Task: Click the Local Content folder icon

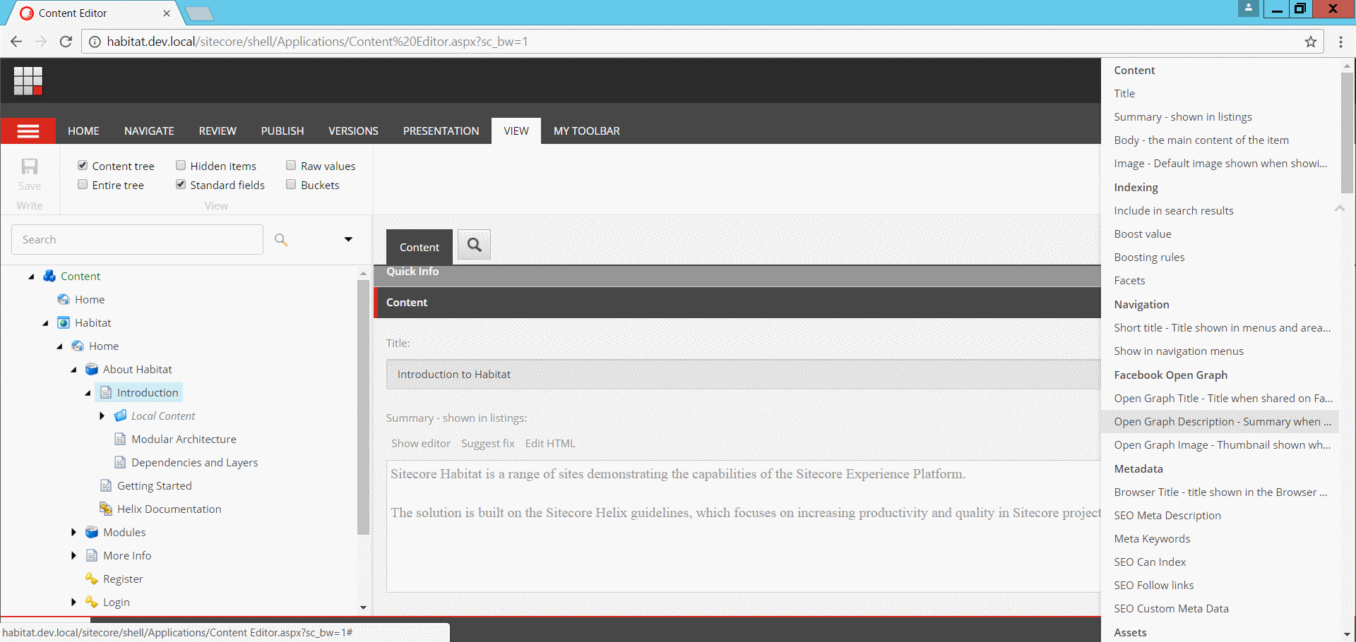Action: click(x=120, y=416)
